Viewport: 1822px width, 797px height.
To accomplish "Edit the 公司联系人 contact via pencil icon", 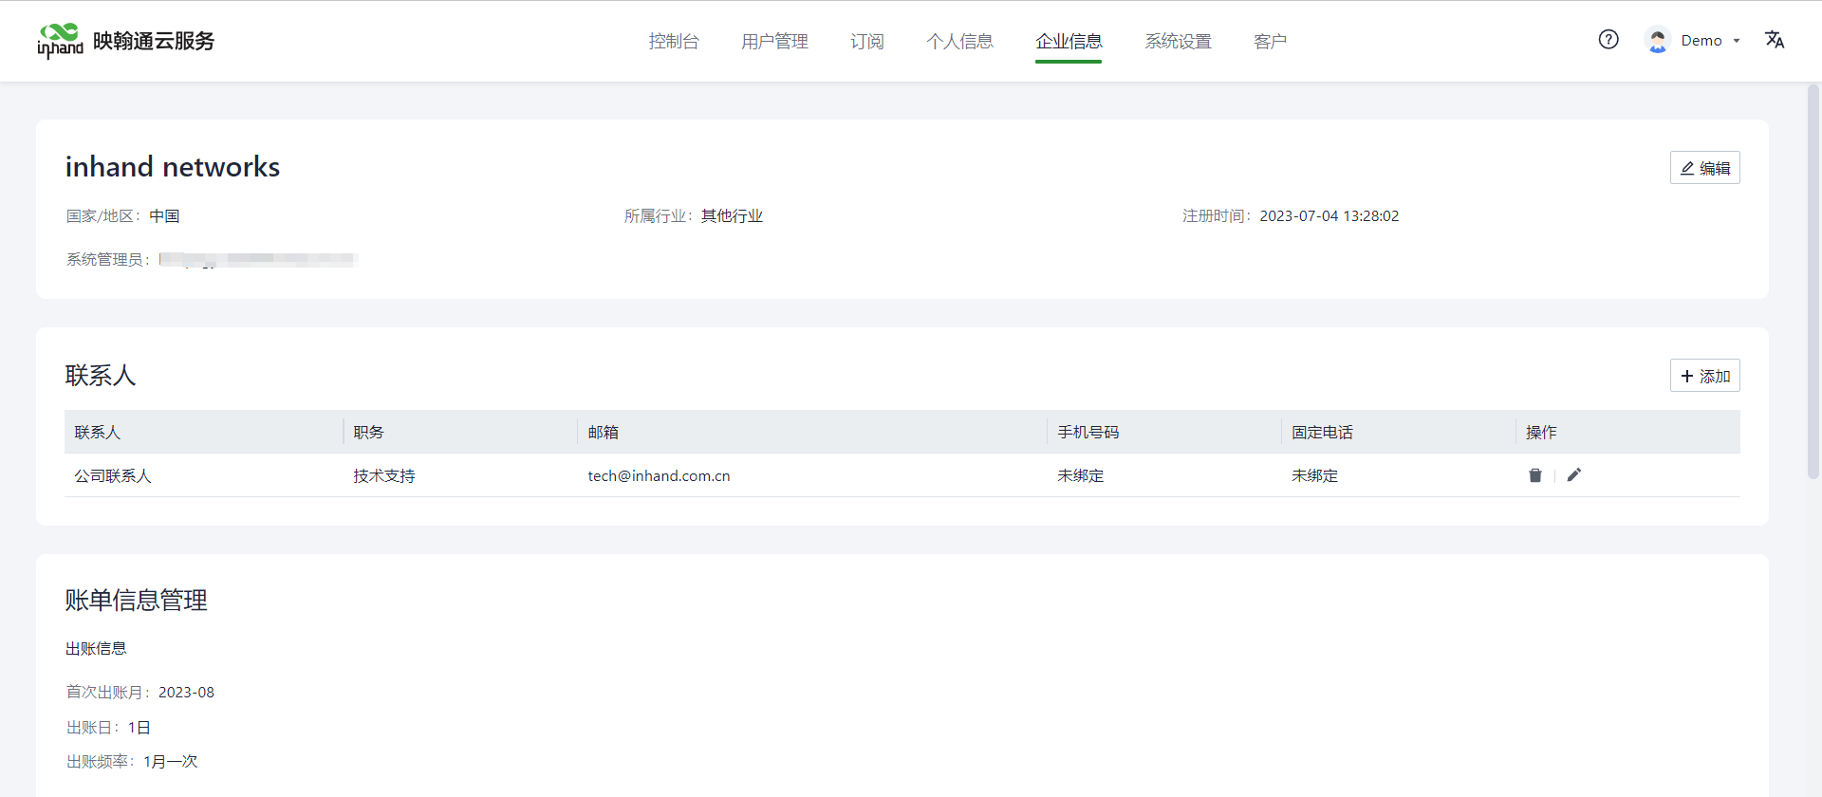I will tap(1574, 475).
